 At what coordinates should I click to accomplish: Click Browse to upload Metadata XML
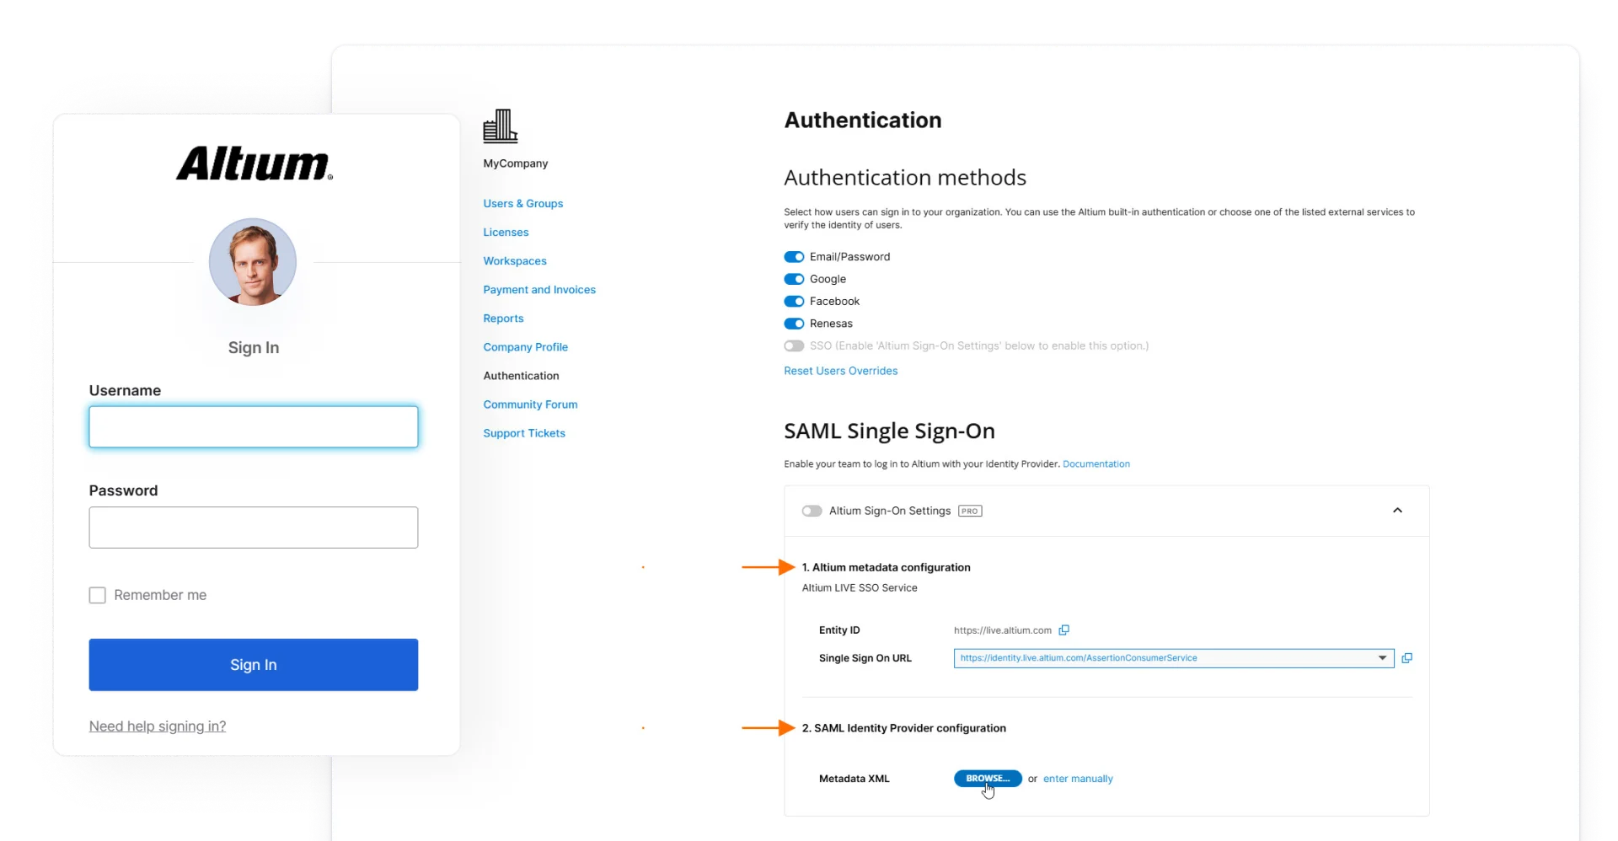coord(988,779)
